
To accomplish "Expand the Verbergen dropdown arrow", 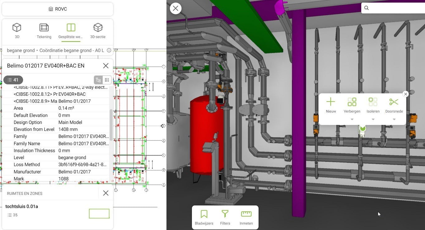I will (x=352, y=120).
